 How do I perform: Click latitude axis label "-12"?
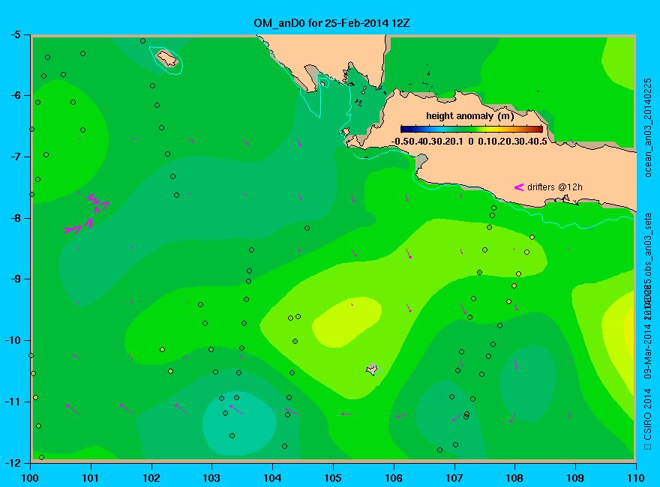[x=13, y=462]
